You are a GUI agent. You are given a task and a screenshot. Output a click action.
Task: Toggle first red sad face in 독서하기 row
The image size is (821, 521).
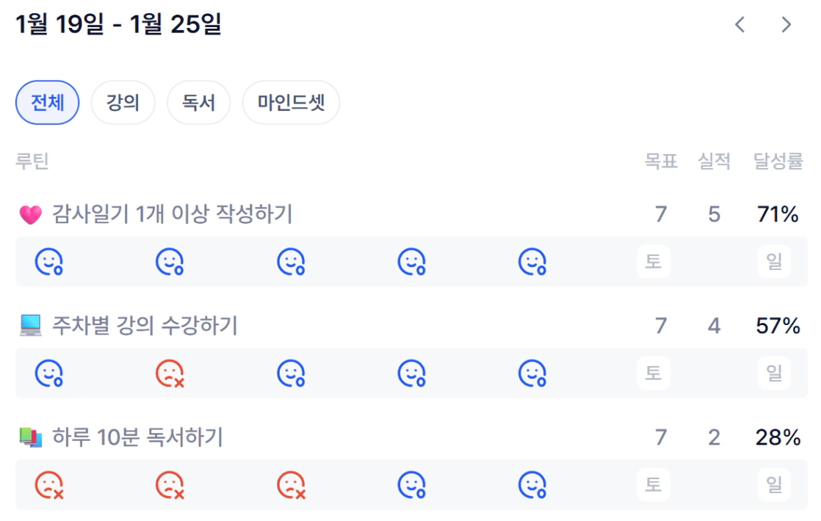coord(49,485)
